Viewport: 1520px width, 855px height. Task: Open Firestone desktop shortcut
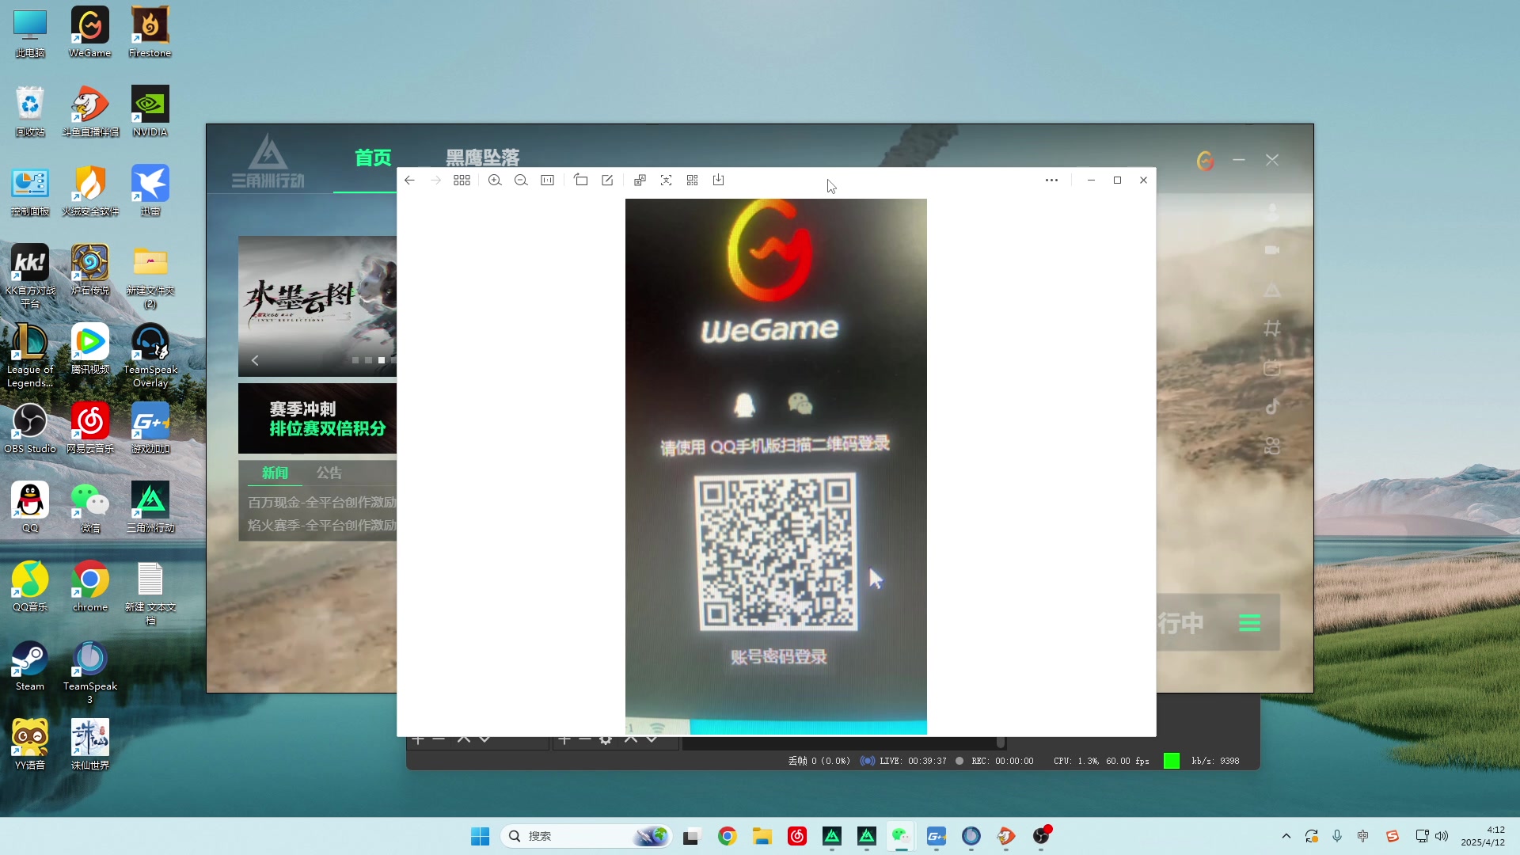coord(150,32)
